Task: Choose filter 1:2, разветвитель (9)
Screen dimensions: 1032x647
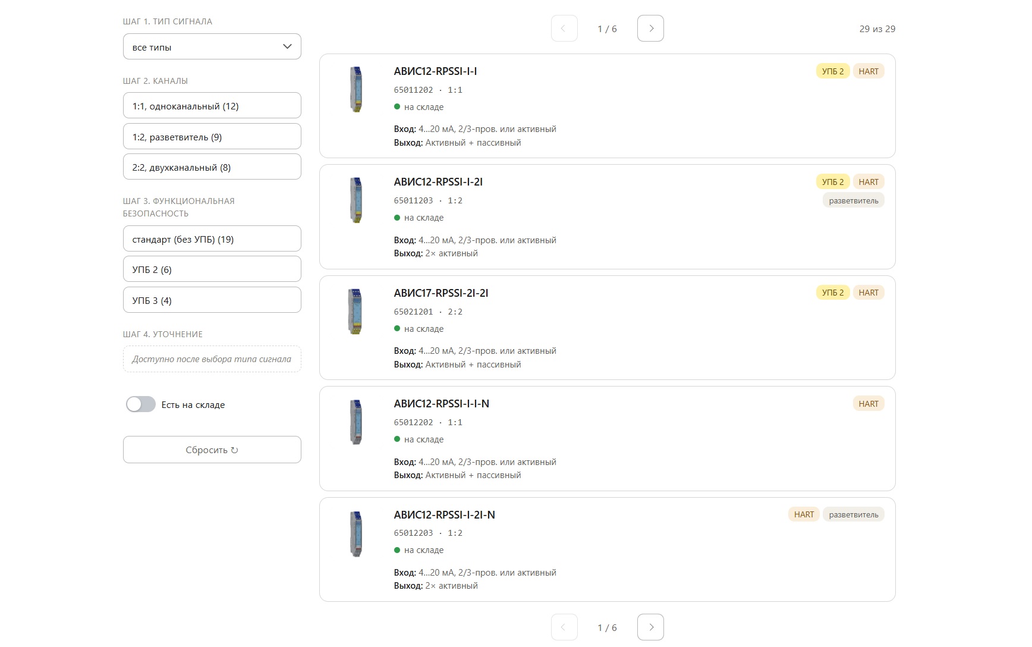Action: coord(212,137)
